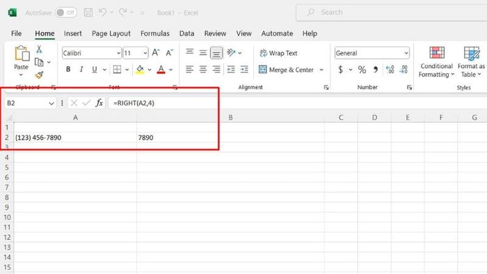Open the View tab
This screenshot has width=487, height=274.
tap(243, 33)
